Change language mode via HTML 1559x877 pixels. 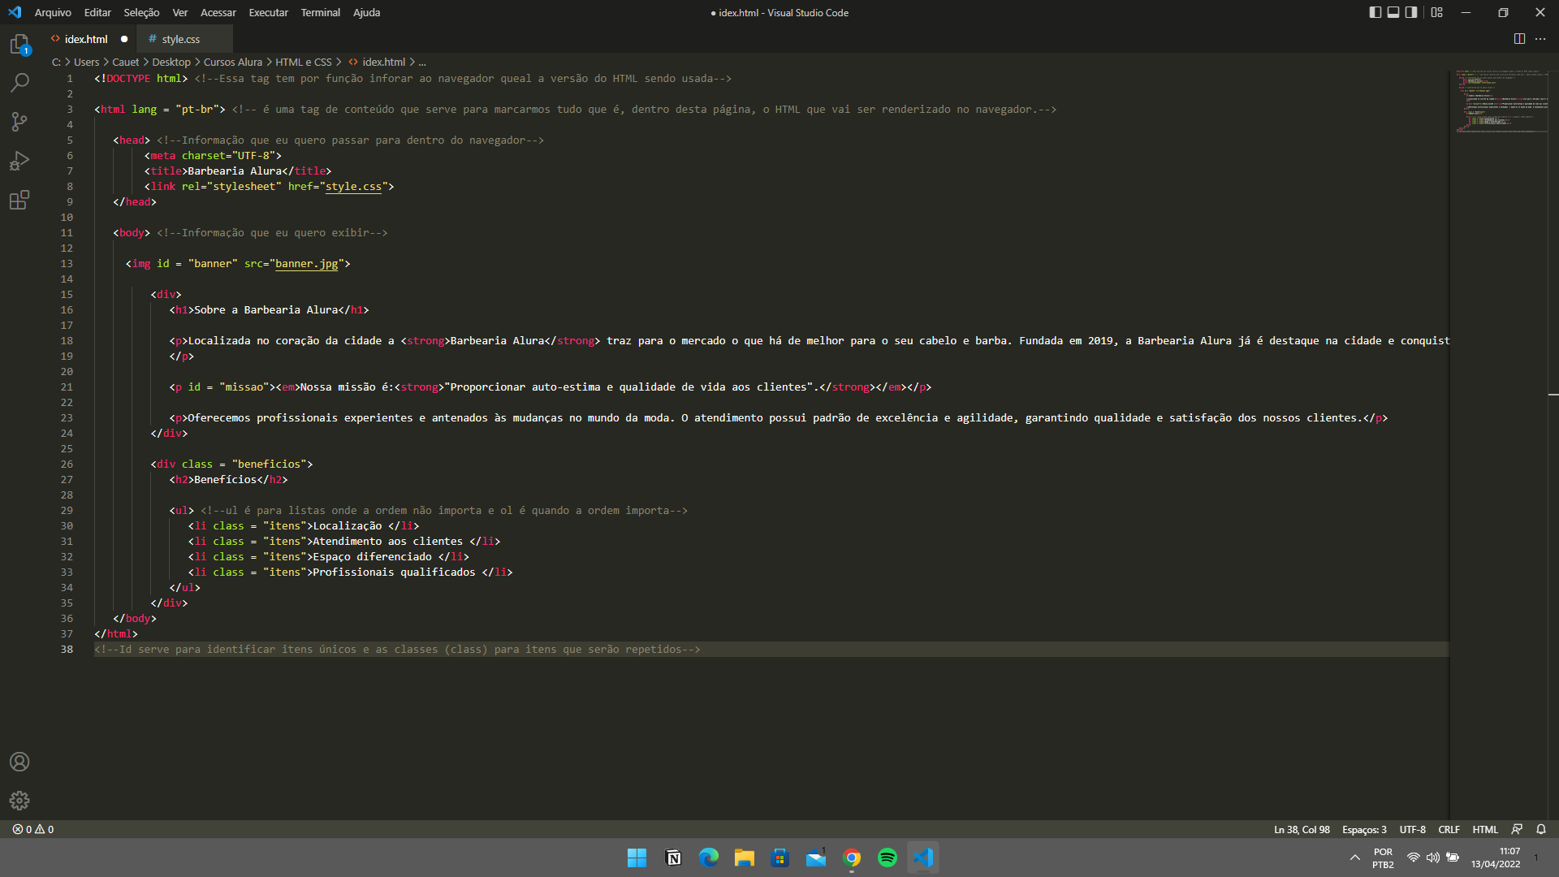click(x=1485, y=829)
